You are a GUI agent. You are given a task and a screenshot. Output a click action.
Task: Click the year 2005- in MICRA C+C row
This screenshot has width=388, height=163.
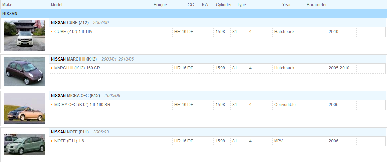pyautogui.click(x=334, y=105)
